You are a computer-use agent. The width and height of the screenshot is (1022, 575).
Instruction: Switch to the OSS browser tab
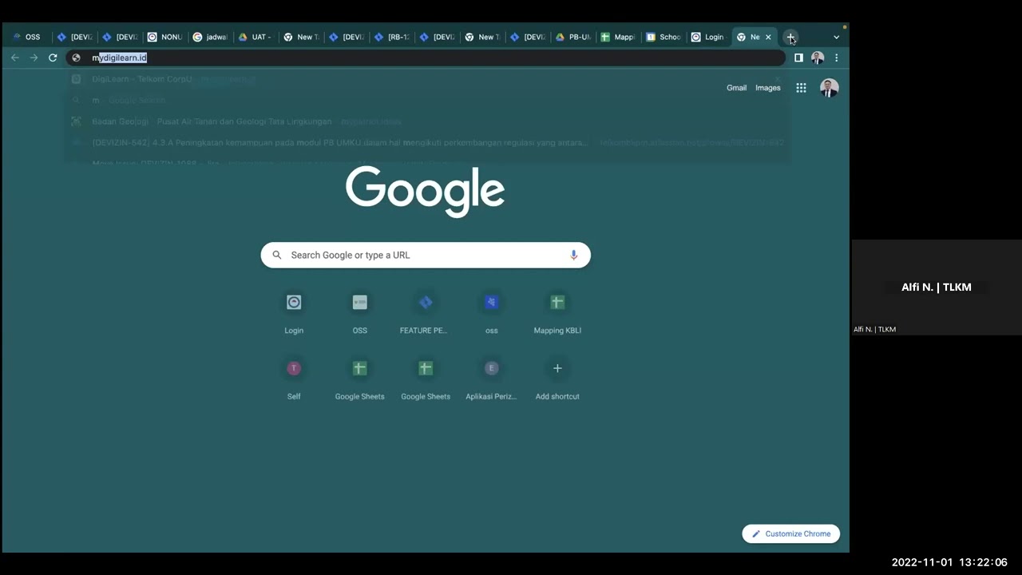pyautogui.click(x=26, y=38)
